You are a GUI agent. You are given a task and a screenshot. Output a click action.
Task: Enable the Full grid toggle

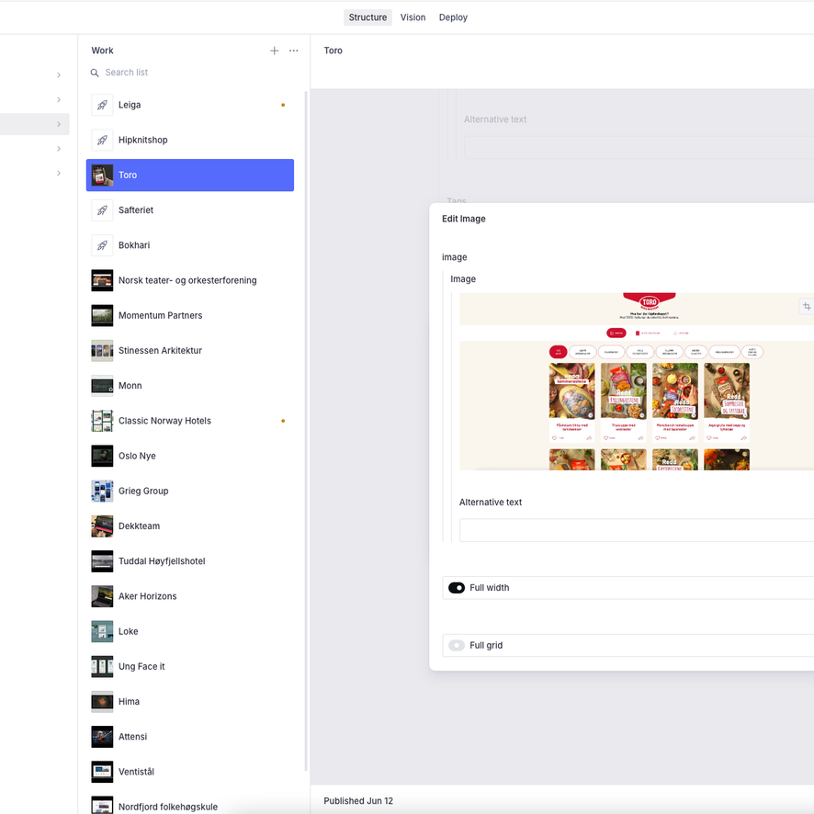457,645
